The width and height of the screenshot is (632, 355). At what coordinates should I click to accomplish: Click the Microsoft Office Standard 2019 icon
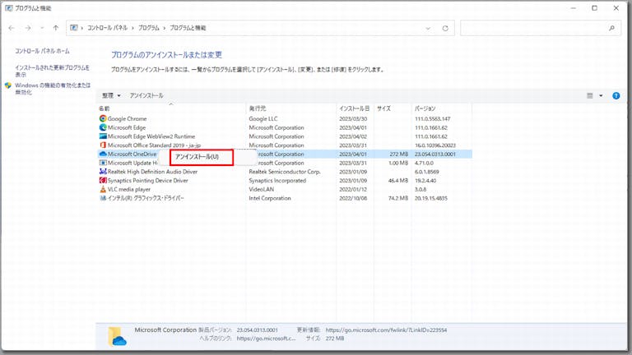click(103, 145)
